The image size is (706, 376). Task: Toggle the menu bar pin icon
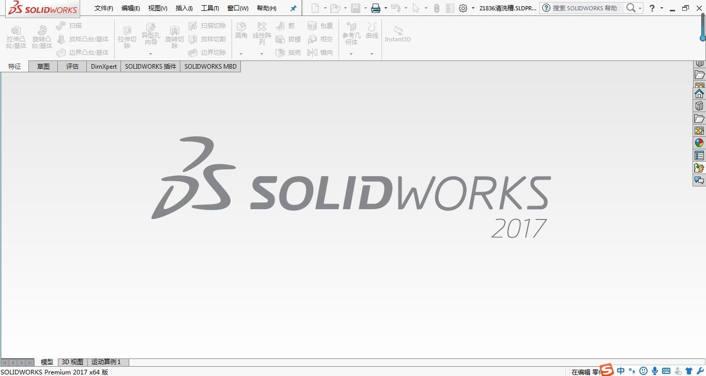(x=294, y=8)
